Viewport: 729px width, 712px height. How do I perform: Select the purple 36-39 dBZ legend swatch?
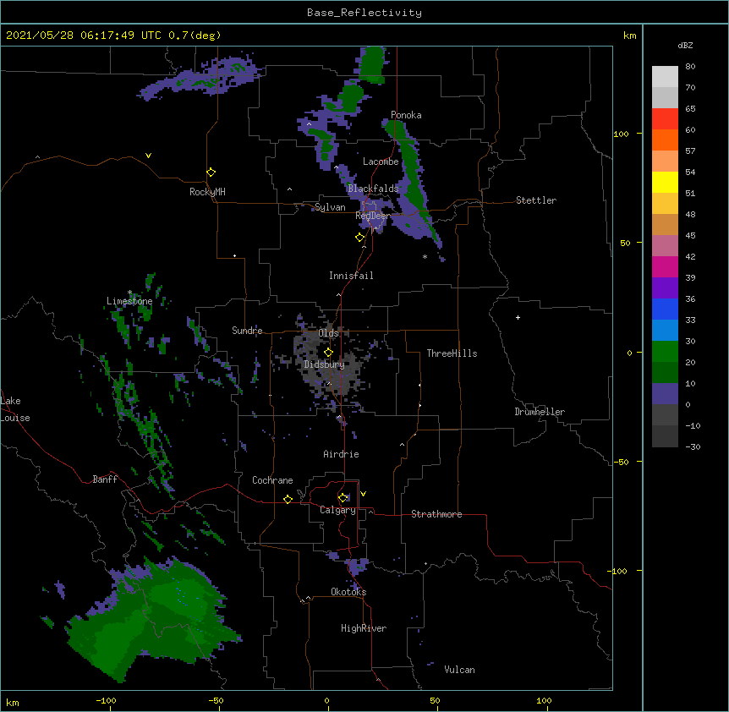click(x=665, y=288)
